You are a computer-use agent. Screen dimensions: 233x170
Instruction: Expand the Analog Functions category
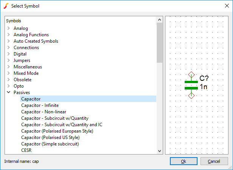pos(9,35)
